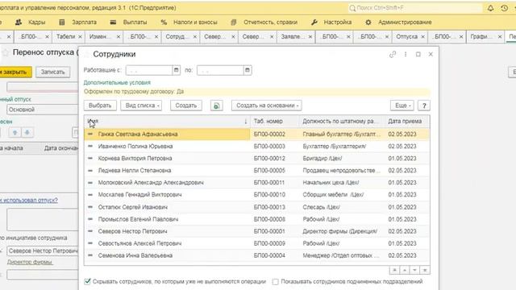Open Кадры menu
The image size is (516, 290).
click(x=31, y=23)
